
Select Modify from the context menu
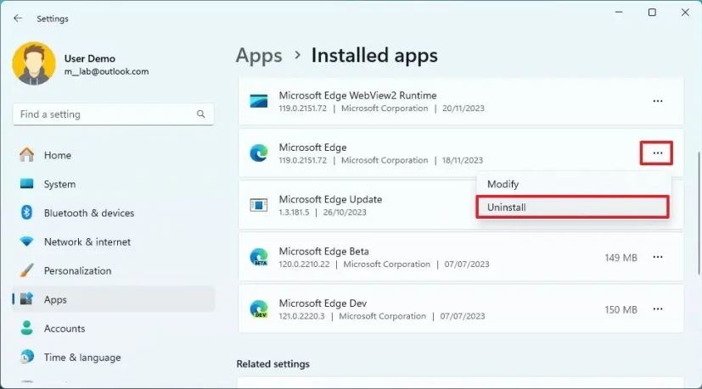click(x=572, y=184)
